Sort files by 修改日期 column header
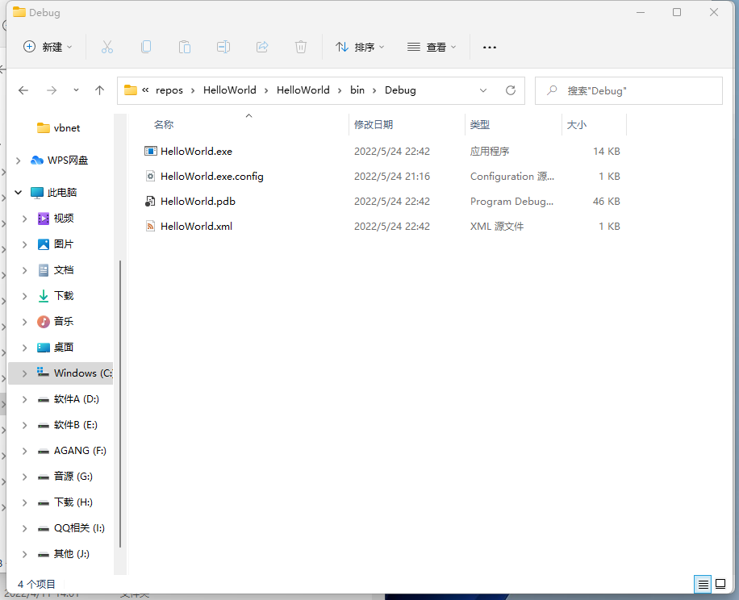 374,125
